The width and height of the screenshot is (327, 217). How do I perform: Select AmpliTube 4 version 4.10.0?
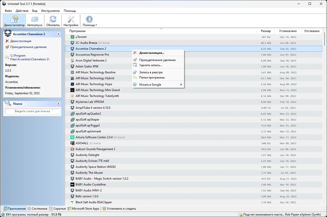pyautogui.click(x=193, y=108)
